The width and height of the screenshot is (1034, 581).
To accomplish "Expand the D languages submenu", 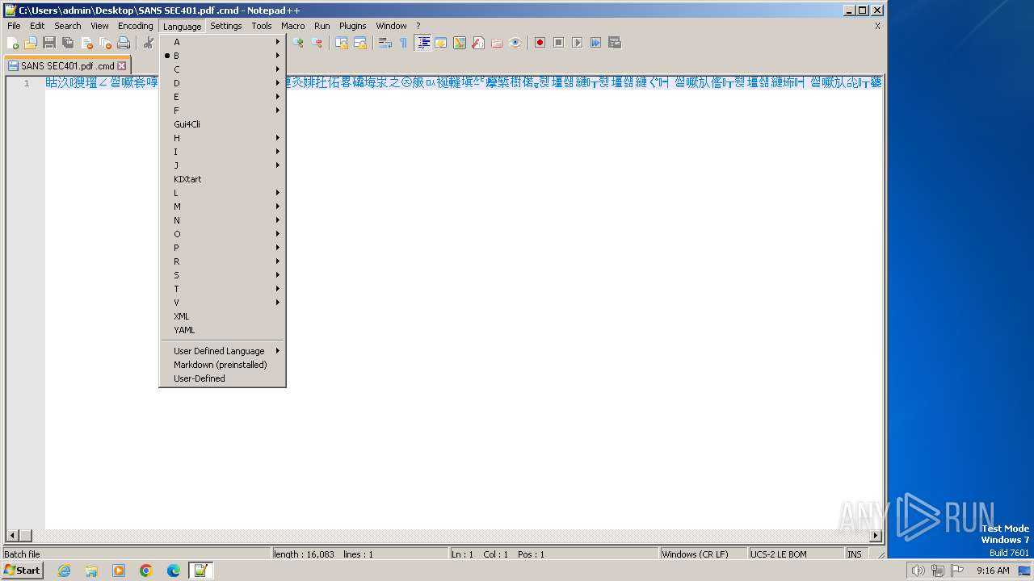I will [x=223, y=83].
